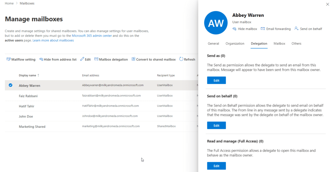Click Mailbox delegation toolbar label
Viewport: 330px width, 172px height.
click(113, 60)
